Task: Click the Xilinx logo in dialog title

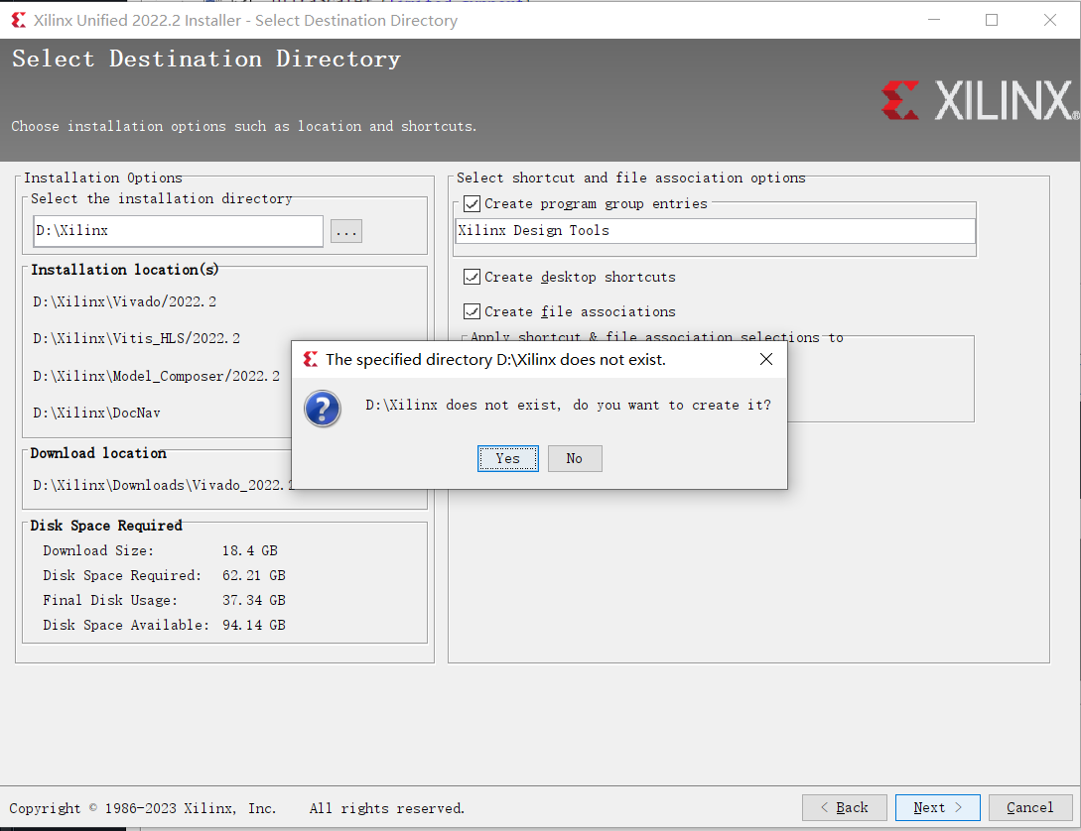Action: tap(311, 359)
